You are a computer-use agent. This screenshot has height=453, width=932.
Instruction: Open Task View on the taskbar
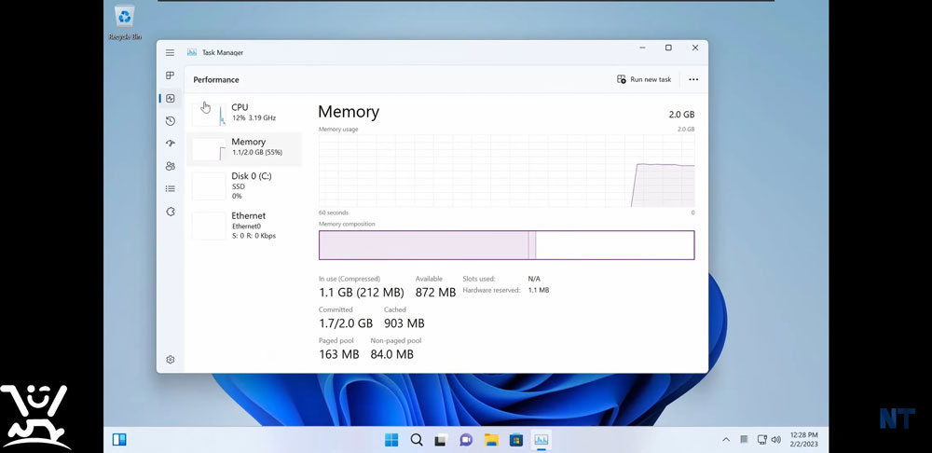click(441, 441)
